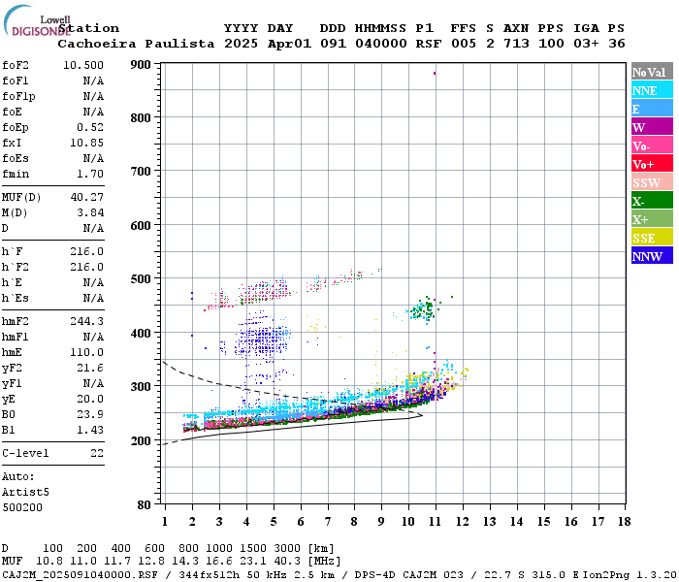Select the X+ light green legend swatch
Screen dimensions: 679x582
[x=652, y=219]
